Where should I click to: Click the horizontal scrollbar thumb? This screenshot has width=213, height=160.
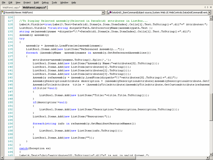coord(75,157)
